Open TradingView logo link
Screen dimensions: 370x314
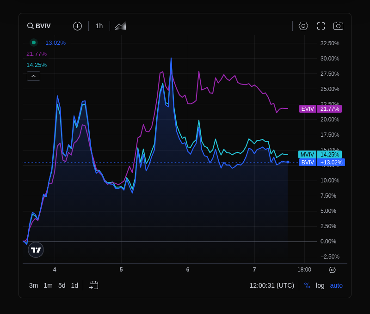point(36,250)
